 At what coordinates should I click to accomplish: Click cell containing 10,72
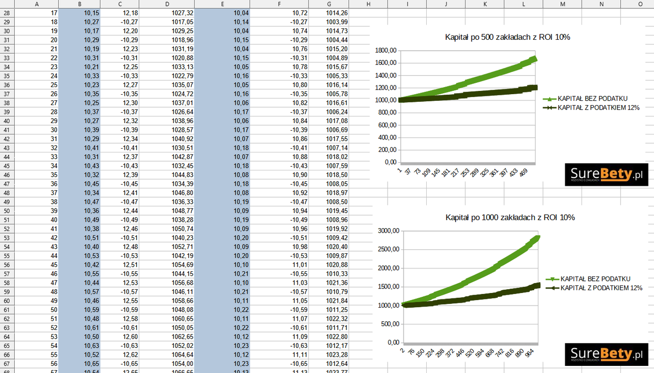point(279,13)
